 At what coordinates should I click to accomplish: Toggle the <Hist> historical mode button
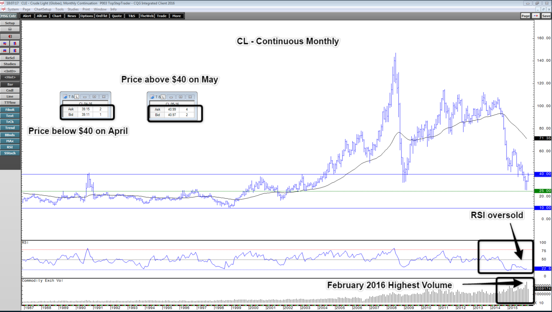pos(10,77)
